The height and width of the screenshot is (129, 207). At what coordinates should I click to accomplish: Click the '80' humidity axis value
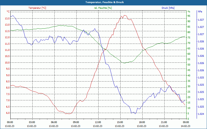189,32
